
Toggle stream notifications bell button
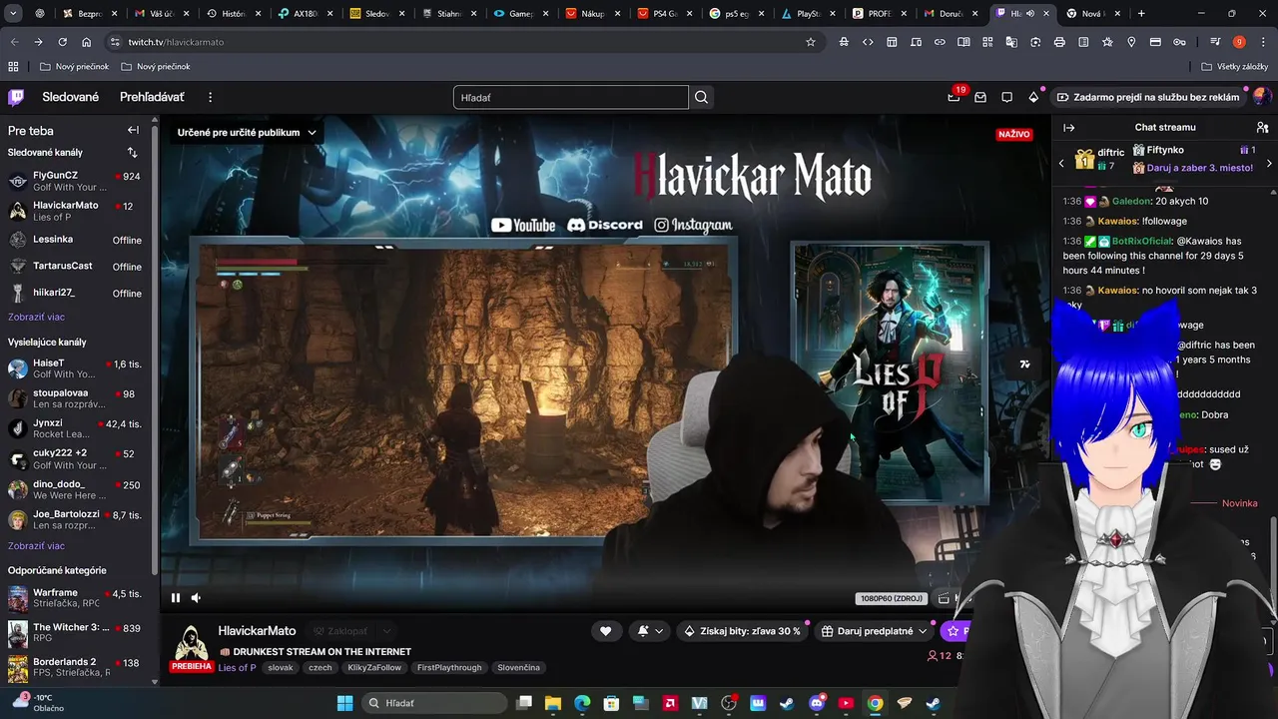[x=643, y=631]
